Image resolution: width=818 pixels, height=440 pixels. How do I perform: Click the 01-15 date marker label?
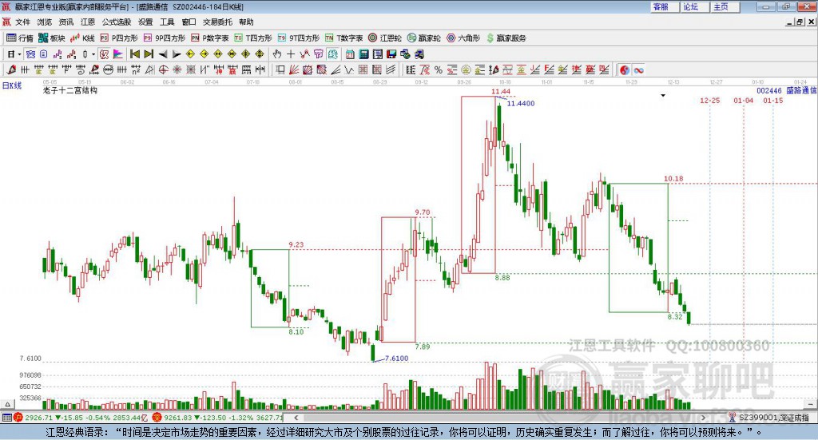[x=773, y=101]
